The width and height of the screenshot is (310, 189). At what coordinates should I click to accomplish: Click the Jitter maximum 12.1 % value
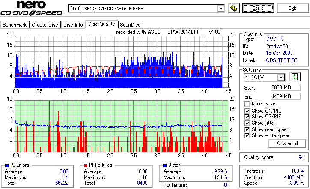[221, 177]
